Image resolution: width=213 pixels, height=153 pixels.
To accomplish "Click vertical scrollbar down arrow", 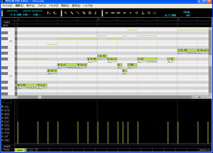I will click(x=210, y=94).
